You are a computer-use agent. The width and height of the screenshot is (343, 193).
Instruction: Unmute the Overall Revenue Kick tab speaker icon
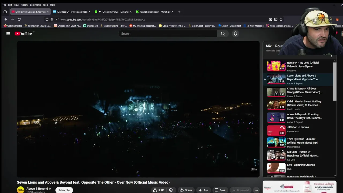tap(100, 12)
